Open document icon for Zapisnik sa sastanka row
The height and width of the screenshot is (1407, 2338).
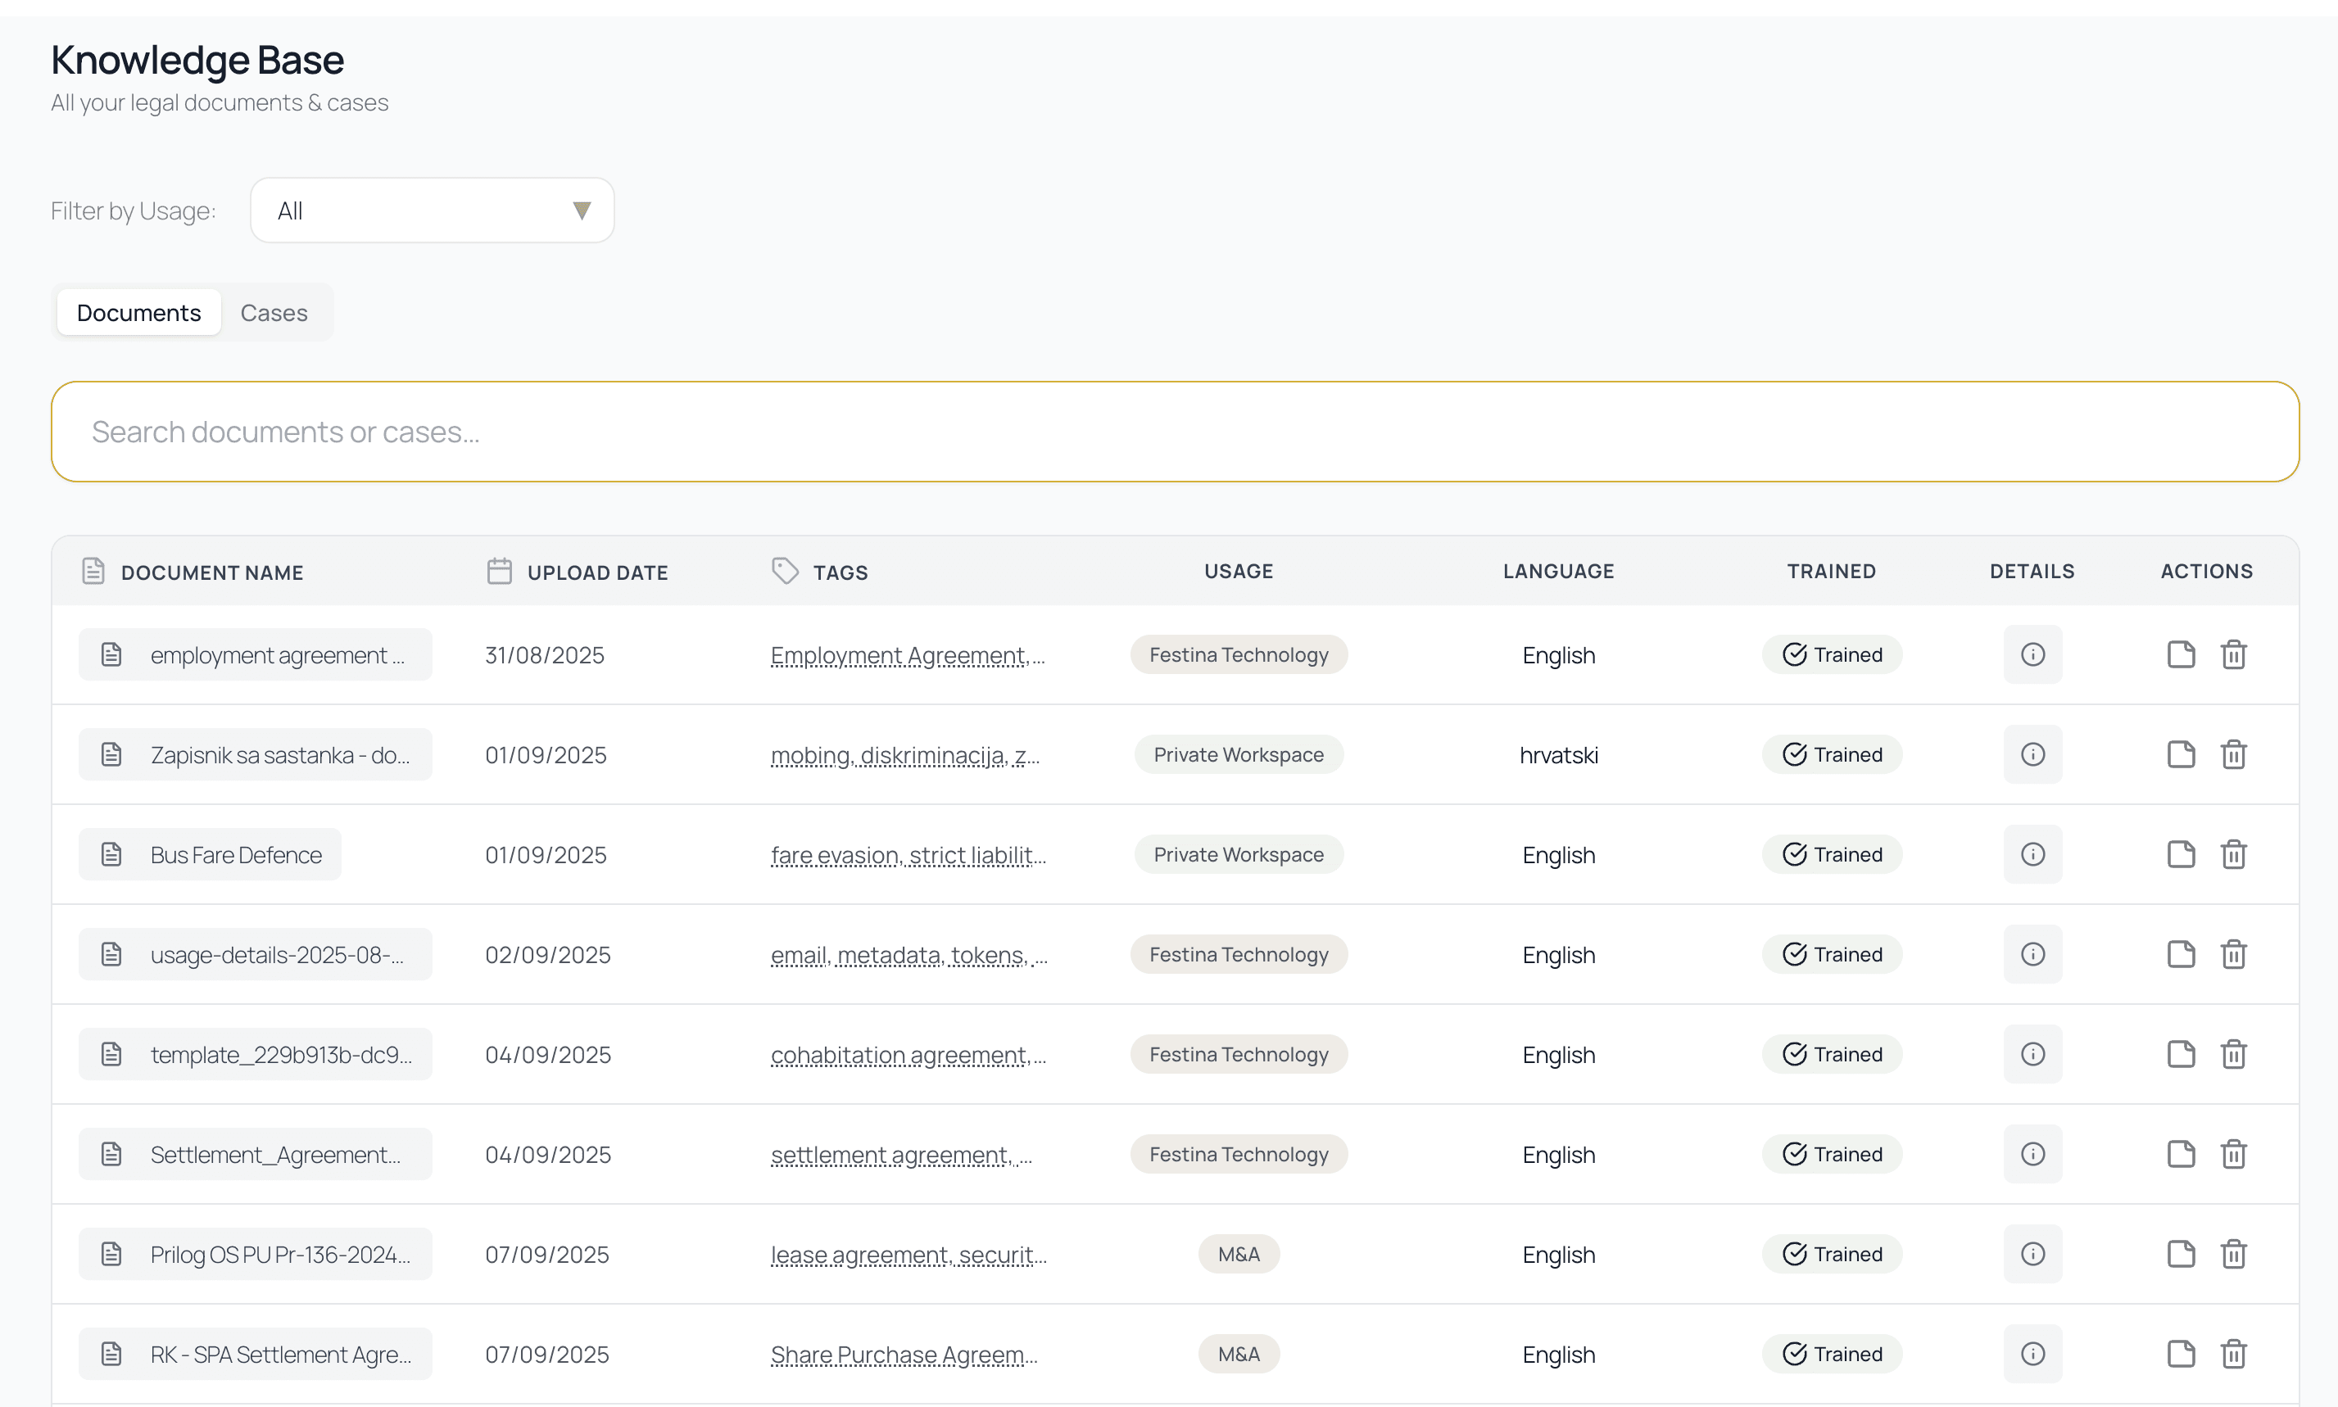click(2181, 755)
